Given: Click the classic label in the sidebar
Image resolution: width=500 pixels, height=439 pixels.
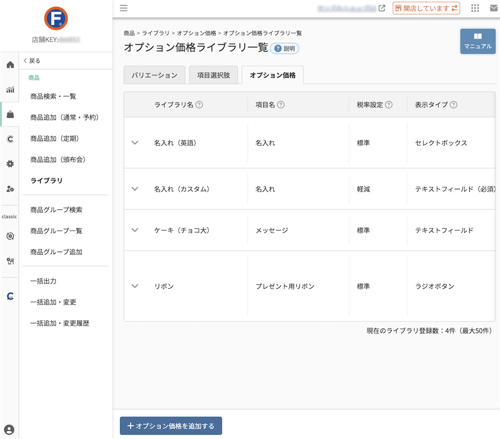Looking at the screenshot, I should coord(9,217).
